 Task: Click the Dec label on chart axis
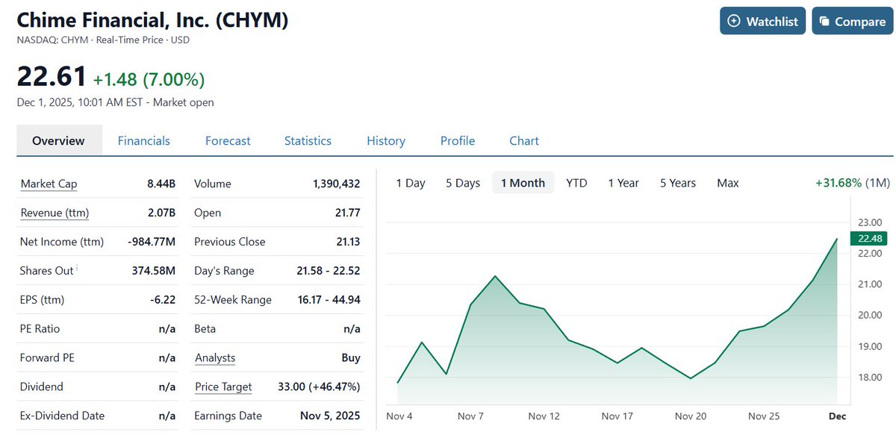coord(837,416)
